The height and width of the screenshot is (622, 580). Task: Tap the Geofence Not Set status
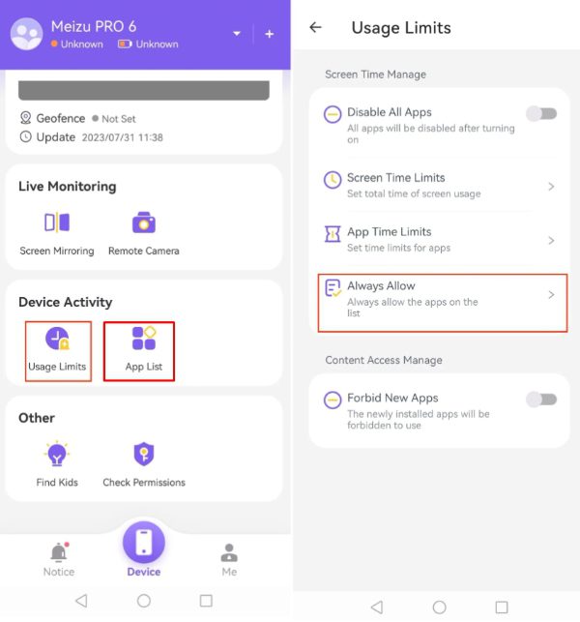tap(114, 119)
